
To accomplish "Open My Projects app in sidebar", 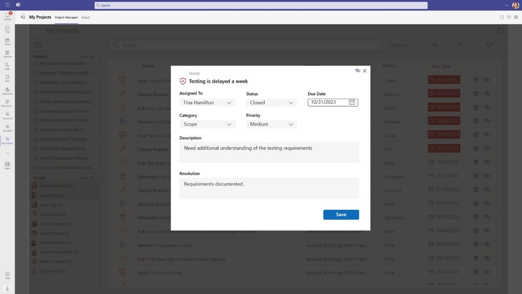I will click(x=7, y=141).
